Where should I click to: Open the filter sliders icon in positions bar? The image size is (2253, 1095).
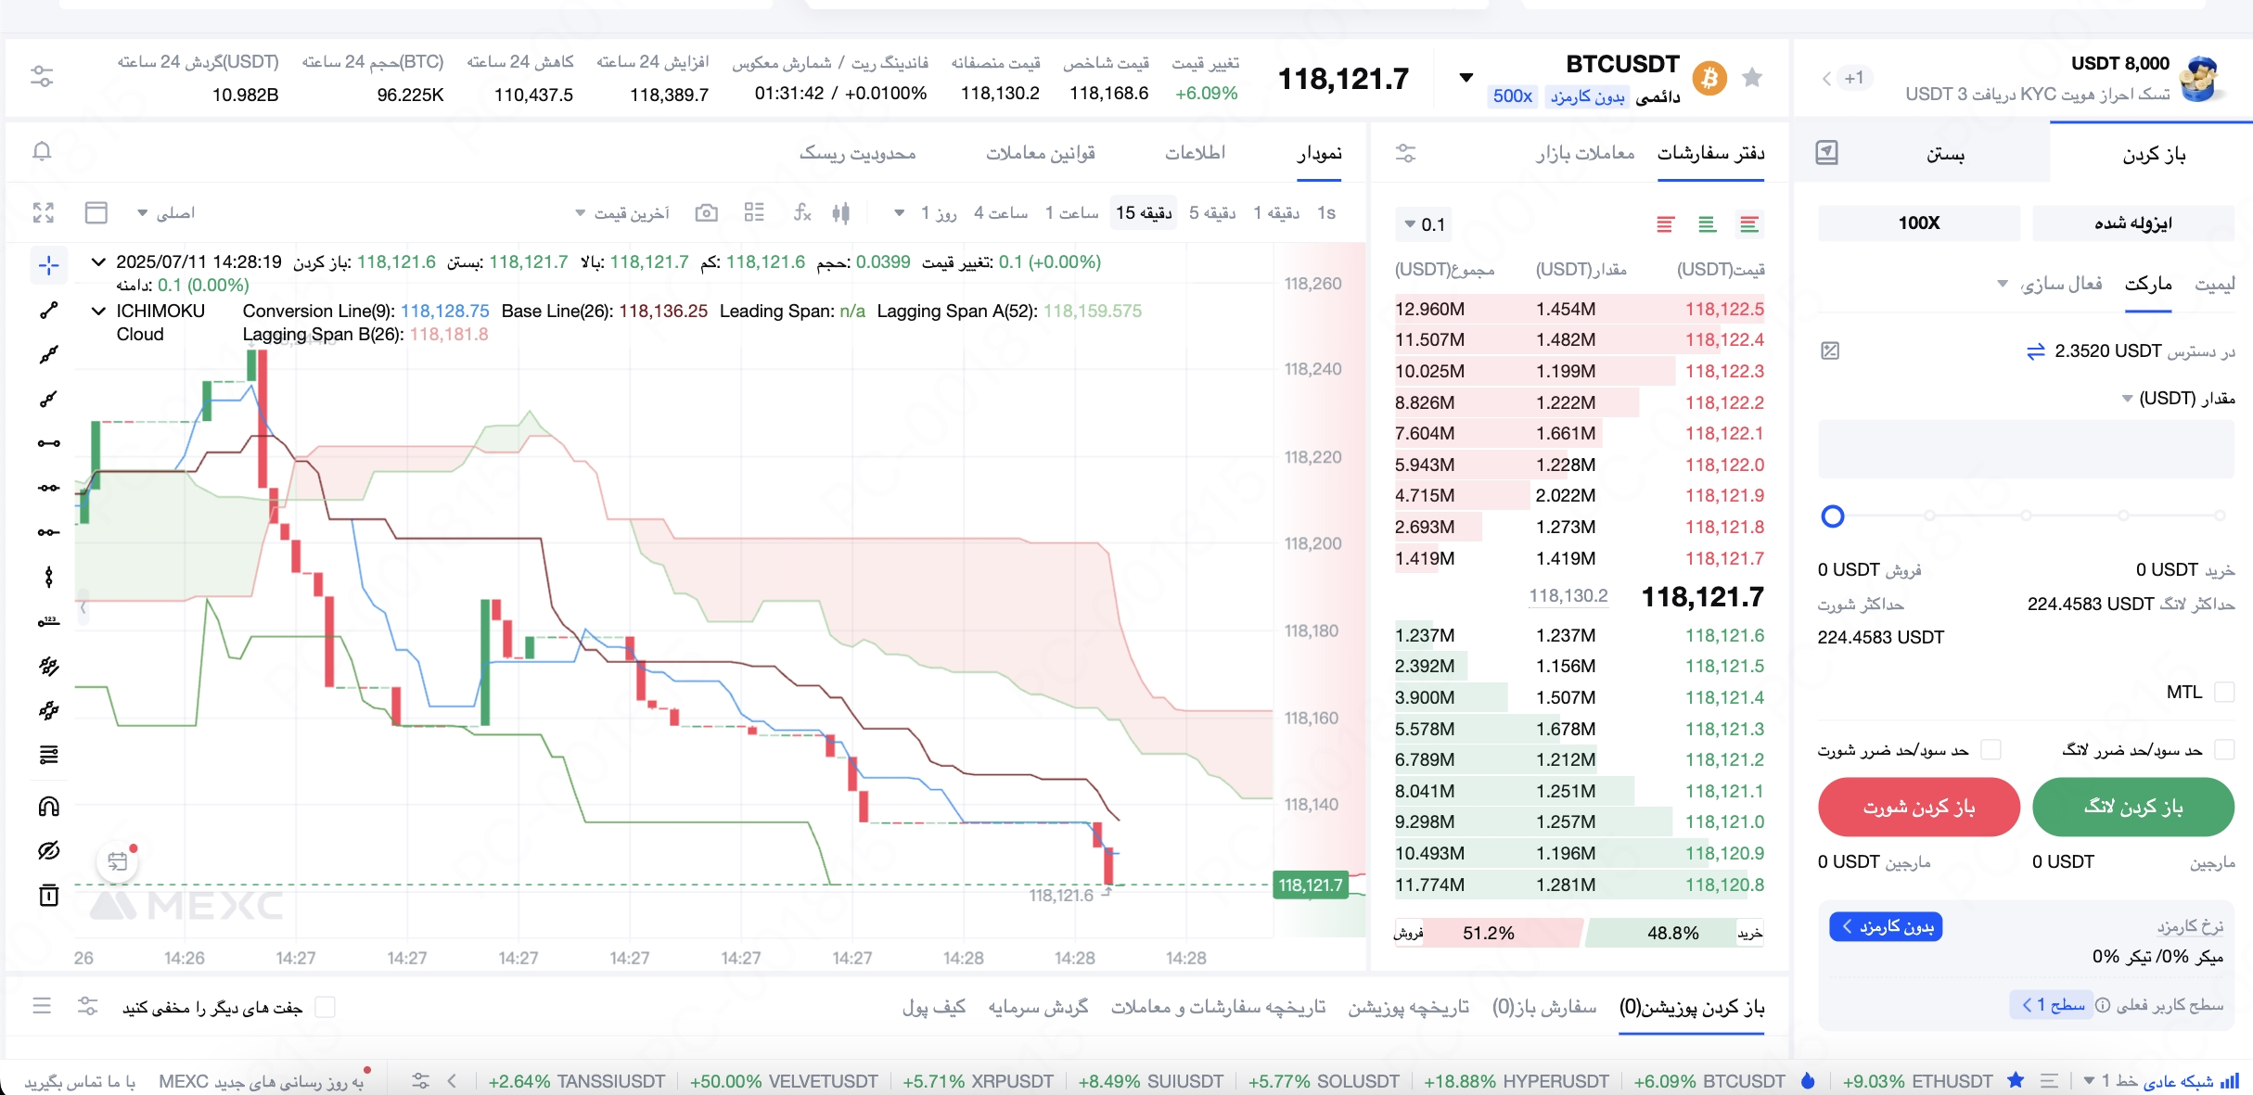87,1006
